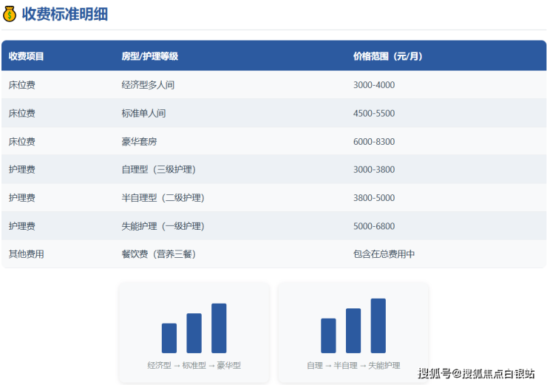The image size is (547, 385).
Task: Click the money bag icon beside the title
Action: point(10,14)
